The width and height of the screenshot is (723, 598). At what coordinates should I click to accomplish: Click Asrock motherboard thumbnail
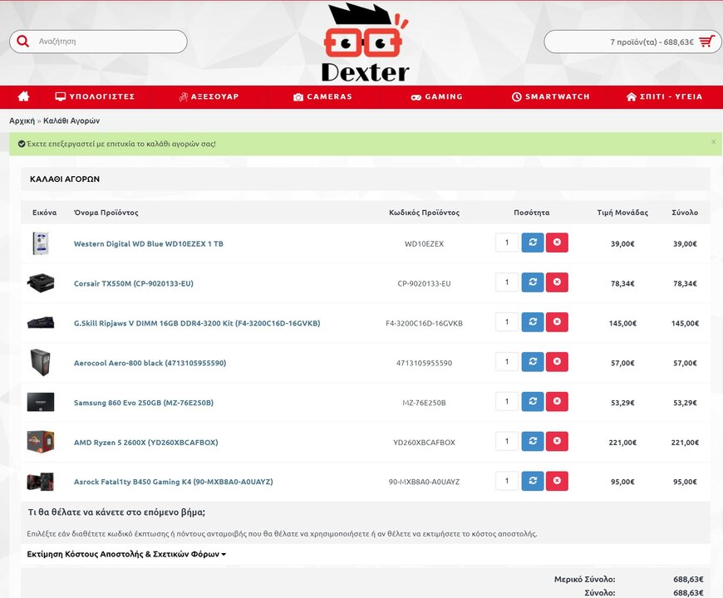pyautogui.click(x=41, y=482)
